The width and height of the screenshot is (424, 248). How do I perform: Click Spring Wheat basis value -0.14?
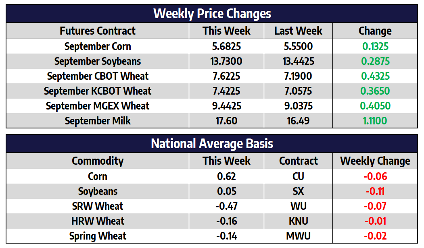point(226,236)
